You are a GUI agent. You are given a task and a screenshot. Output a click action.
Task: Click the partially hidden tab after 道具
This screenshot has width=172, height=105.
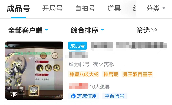coord(135,9)
